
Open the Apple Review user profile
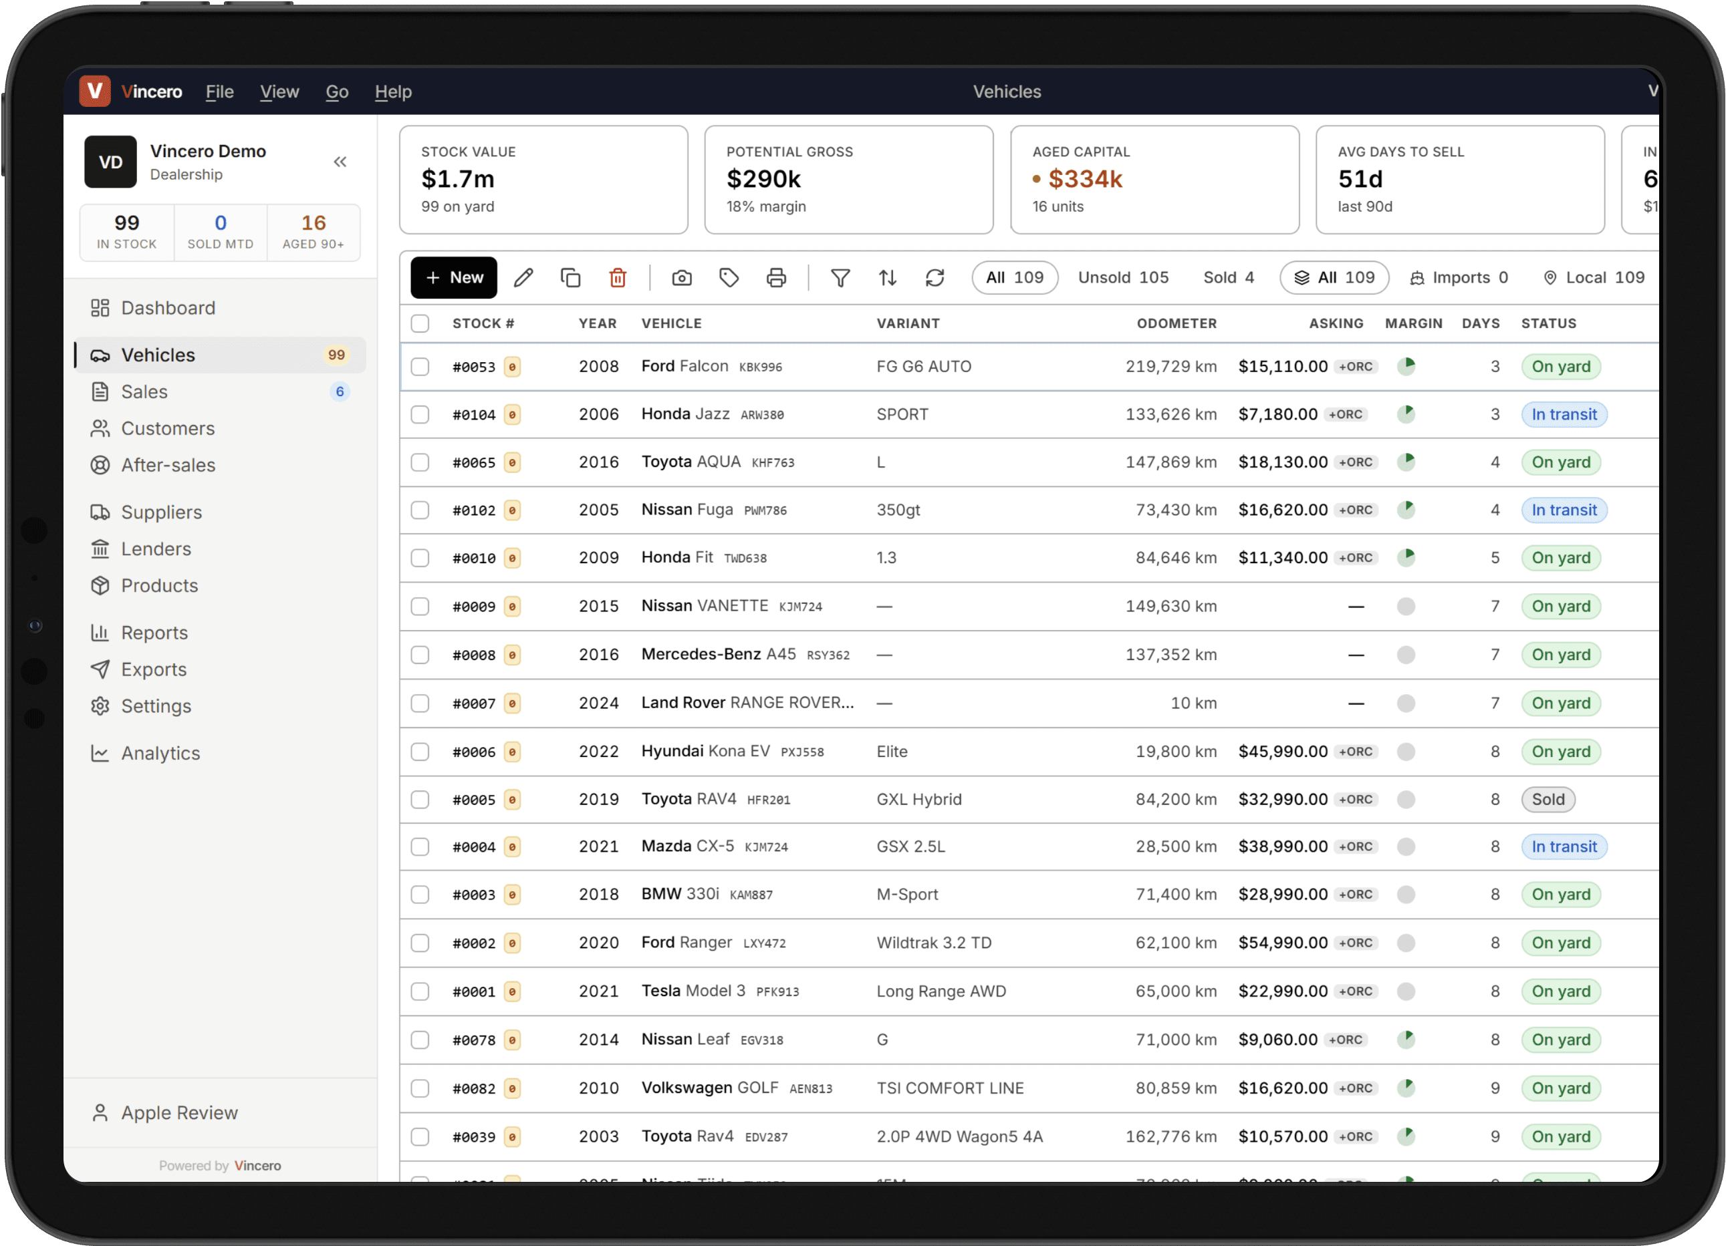click(220, 1112)
